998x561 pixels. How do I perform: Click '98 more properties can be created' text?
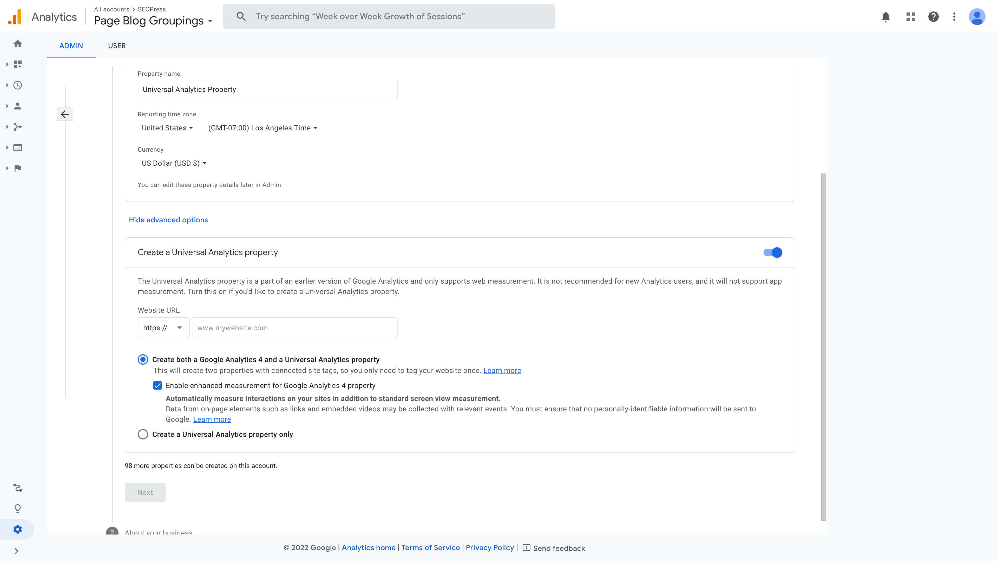point(201,466)
